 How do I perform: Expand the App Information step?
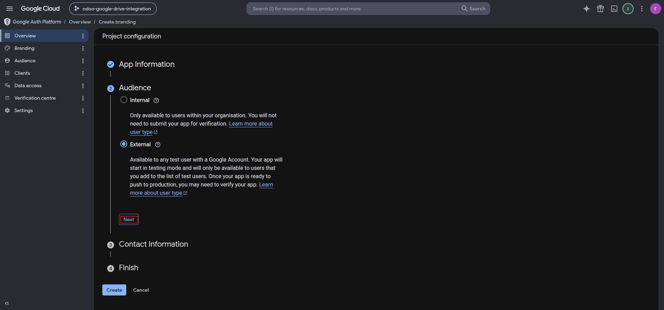click(147, 64)
